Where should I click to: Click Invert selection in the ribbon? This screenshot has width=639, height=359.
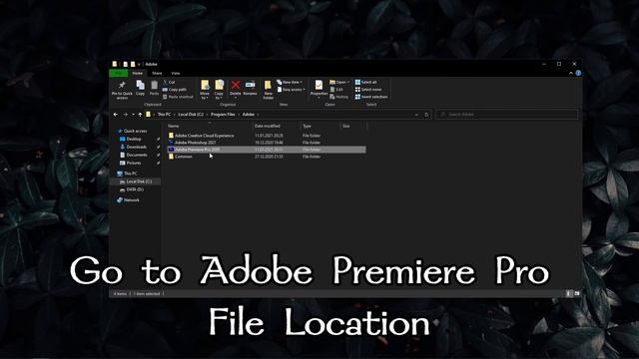coord(371,97)
